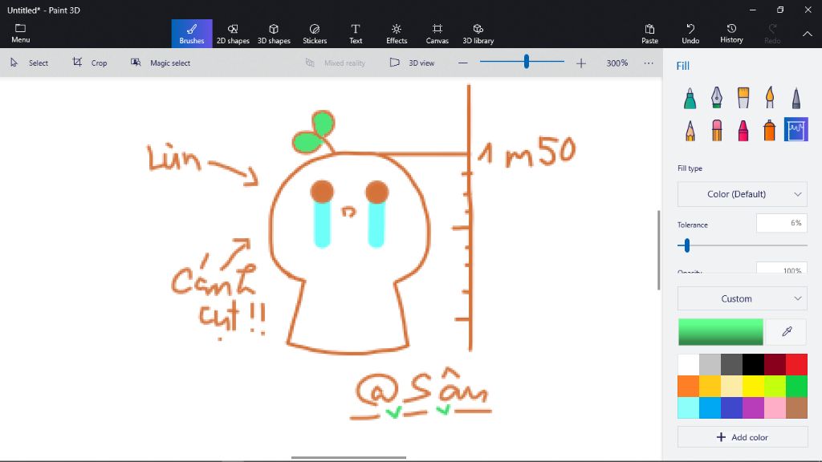Select the Eraser tool
The height and width of the screenshot is (462, 822).
(717, 130)
